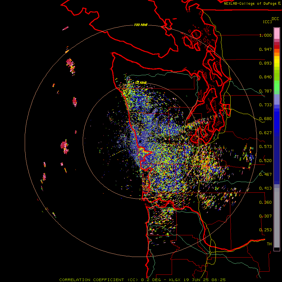282x282 pixels.
Task: Click the 19 JUN 25 date text
Action: (196, 280)
